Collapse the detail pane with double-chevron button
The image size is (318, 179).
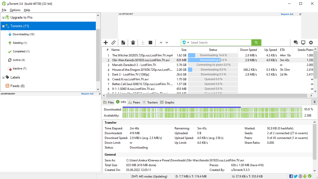[x=314, y=102]
